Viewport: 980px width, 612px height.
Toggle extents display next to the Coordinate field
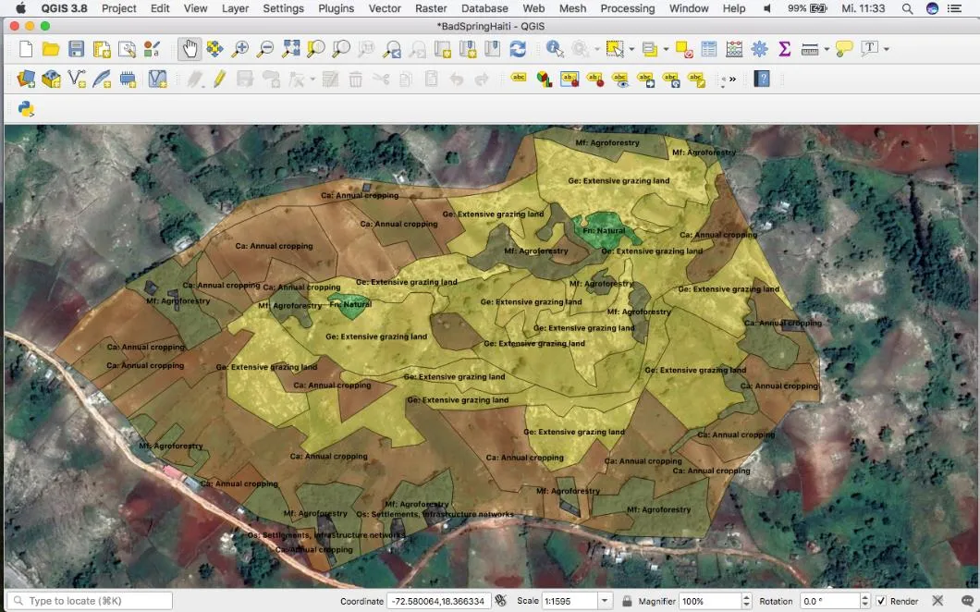501,601
